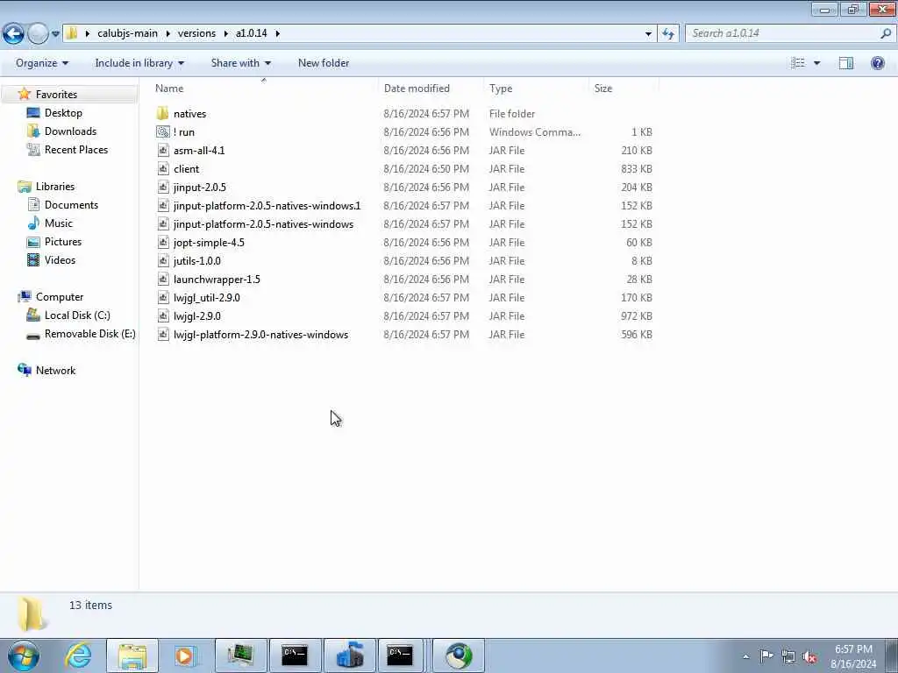Image resolution: width=898 pixels, height=673 pixels.
Task: Select the a1.0.14 breadcrumb
Action: pyautogui.click(x=252, y=33)
